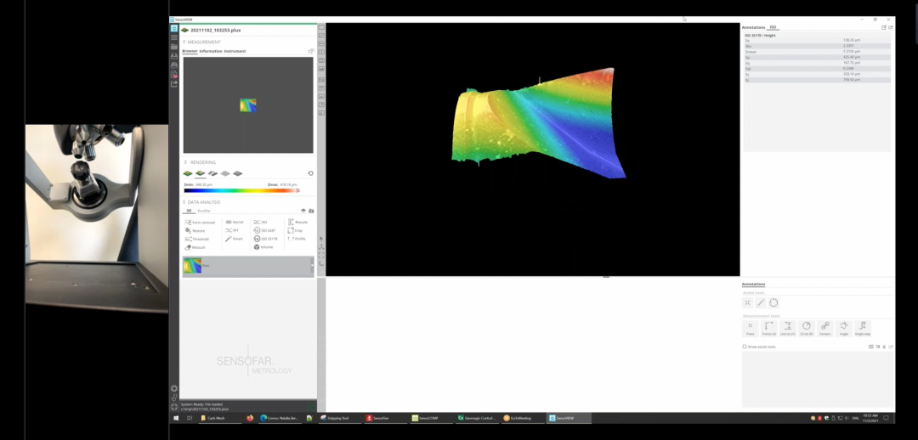The height and width of the screenshot is (440, 918).
Task: Expand the Raw layer dropdown arrow
Action: 312,266
